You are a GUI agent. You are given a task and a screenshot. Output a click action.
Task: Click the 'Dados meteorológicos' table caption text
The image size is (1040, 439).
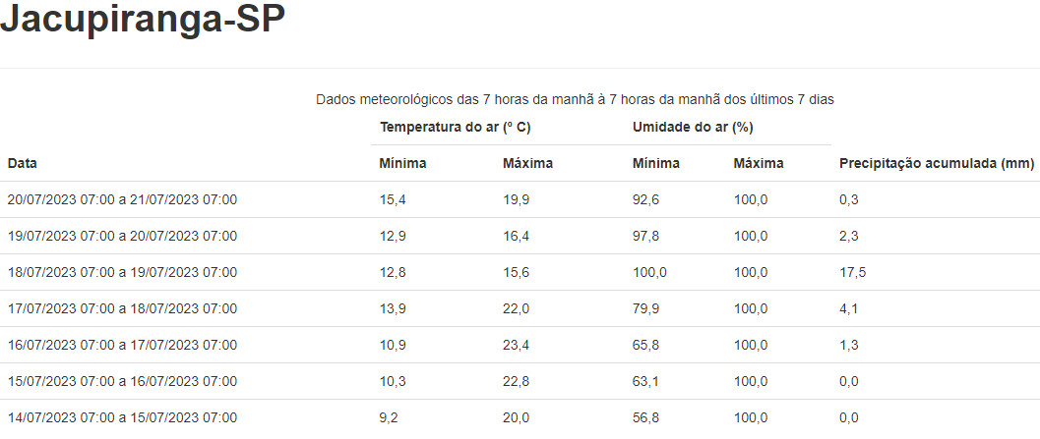click(576, 99)
